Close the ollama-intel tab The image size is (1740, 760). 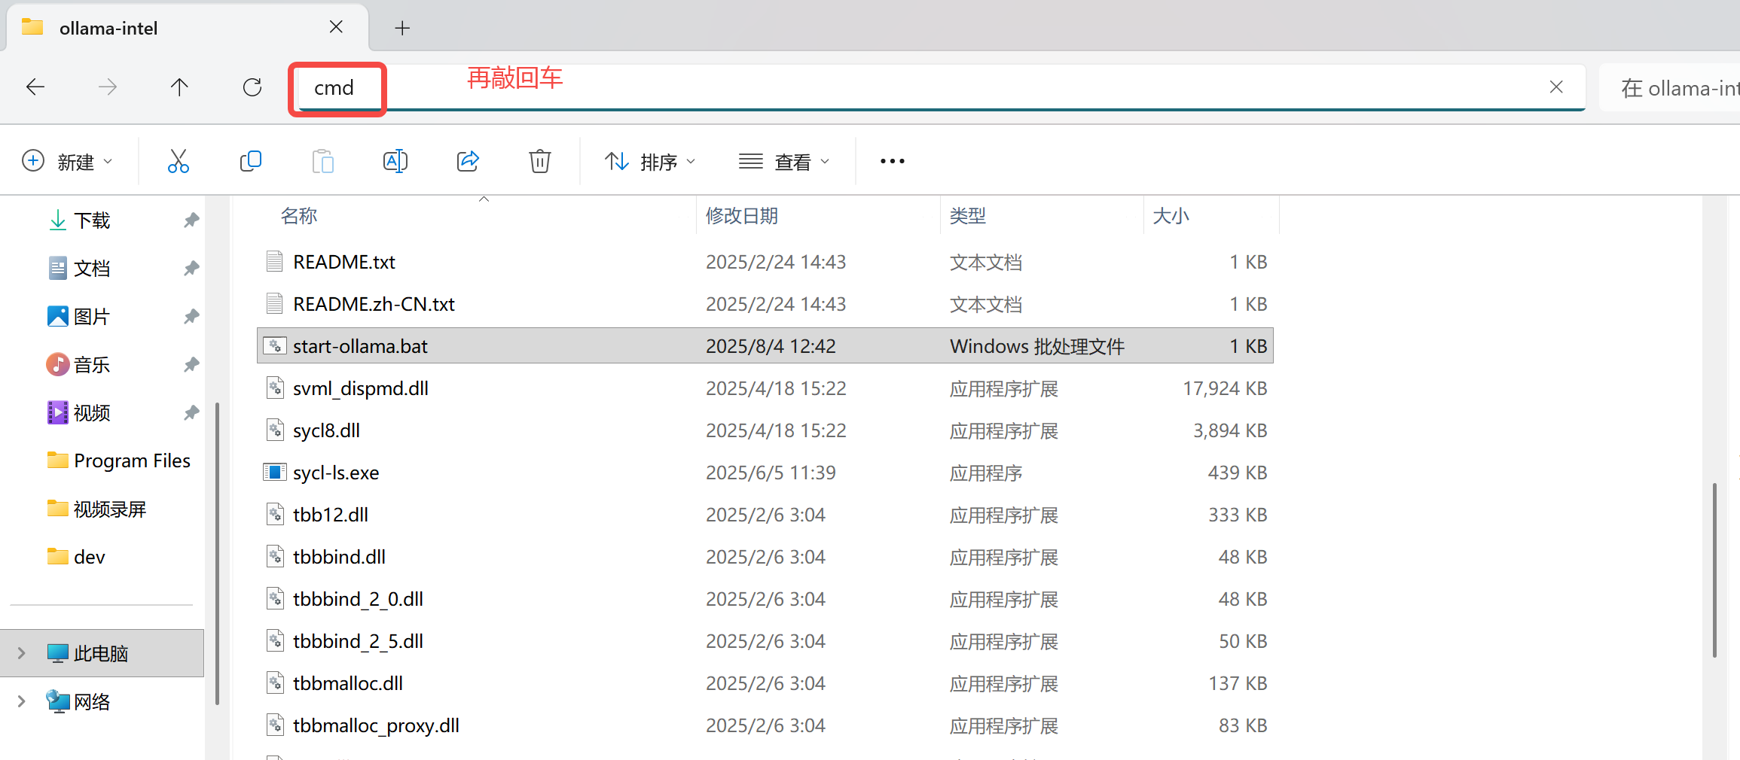click(x=336, y=27)
